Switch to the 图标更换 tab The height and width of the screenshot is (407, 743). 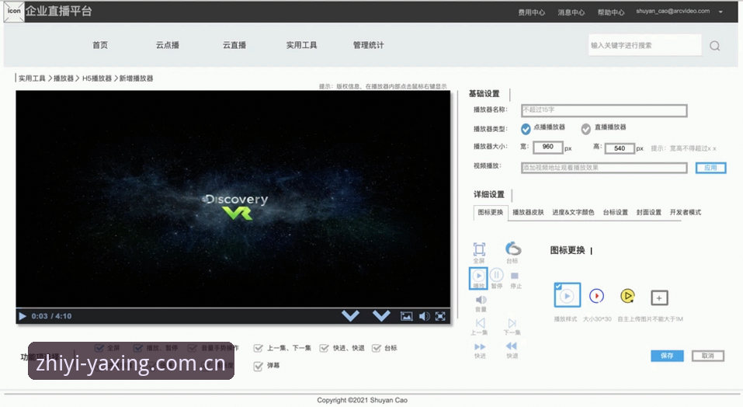coord(491,212)
